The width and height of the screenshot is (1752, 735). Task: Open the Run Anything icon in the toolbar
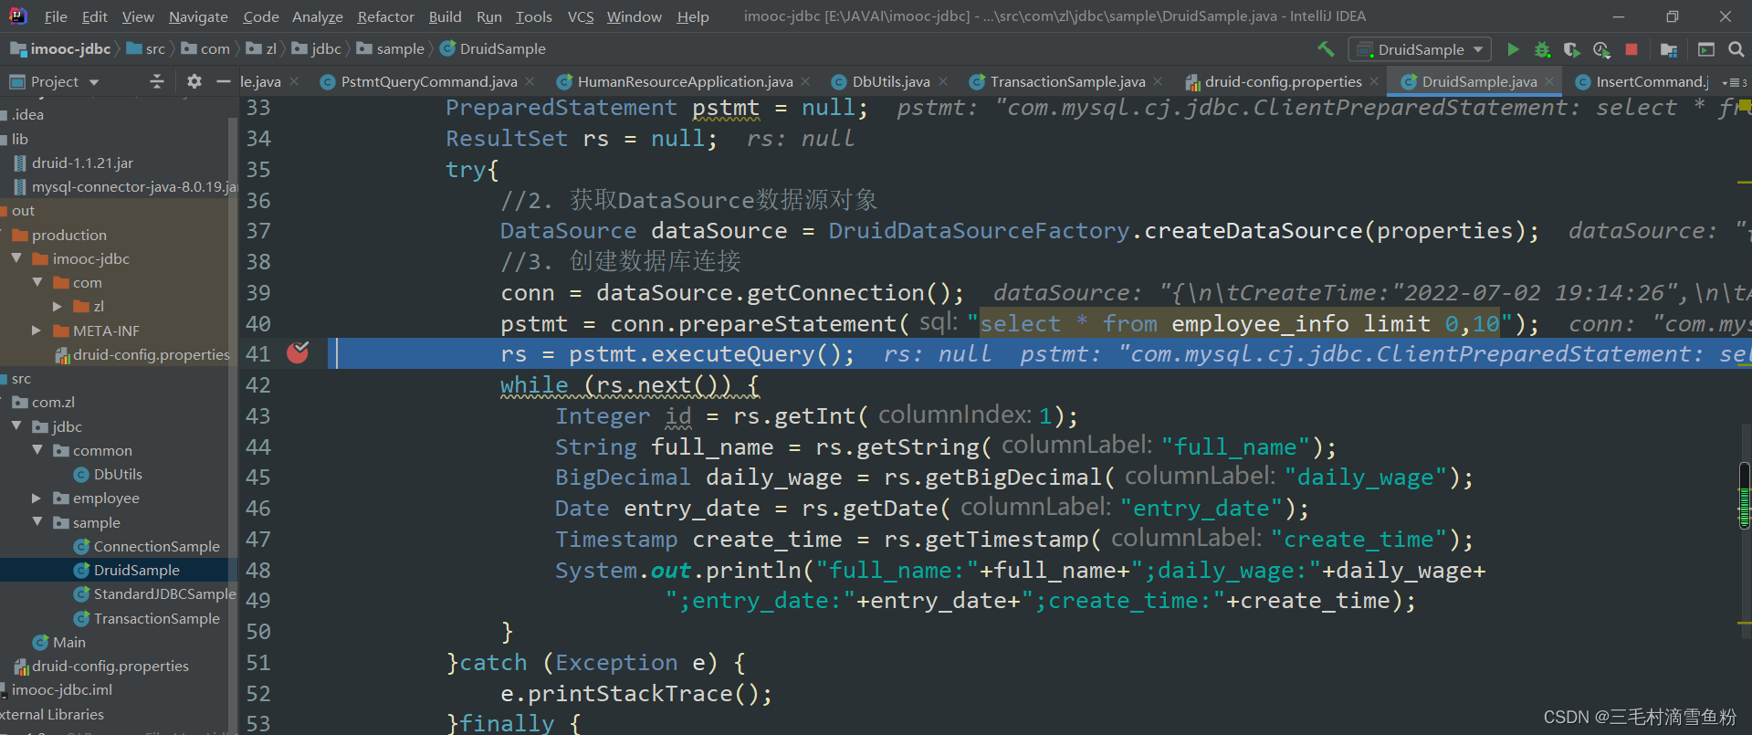[1705, 49]
